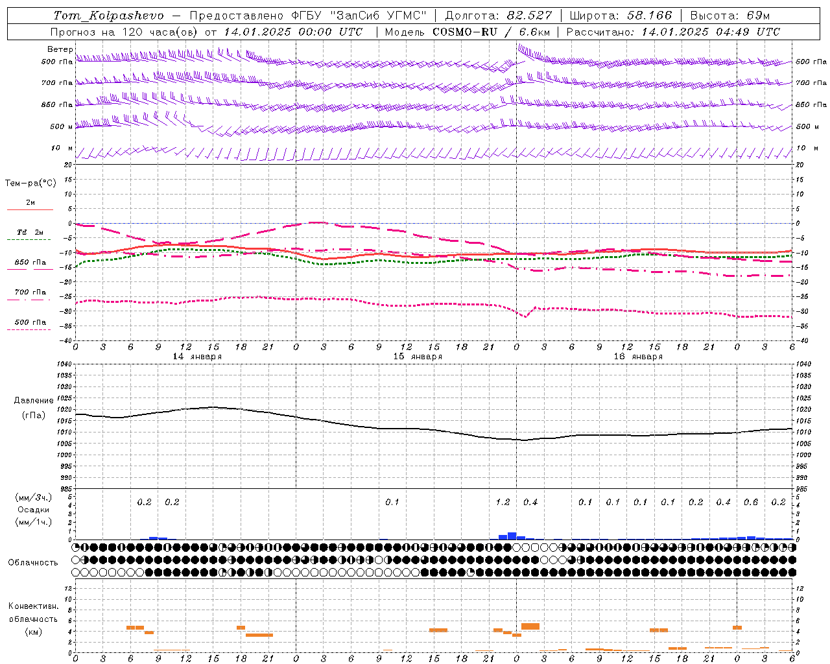
Task: Select the 2м temperature legend entry
Action: pyautogui.click(x=30, y=203)
